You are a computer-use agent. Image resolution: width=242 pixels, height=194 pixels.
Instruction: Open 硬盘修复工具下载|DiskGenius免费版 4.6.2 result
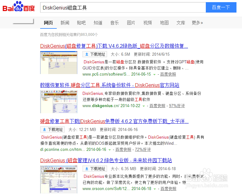[114, 121]
